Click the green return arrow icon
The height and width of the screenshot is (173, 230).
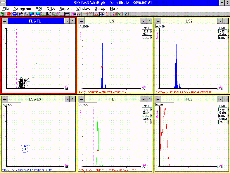coord(3,14)
